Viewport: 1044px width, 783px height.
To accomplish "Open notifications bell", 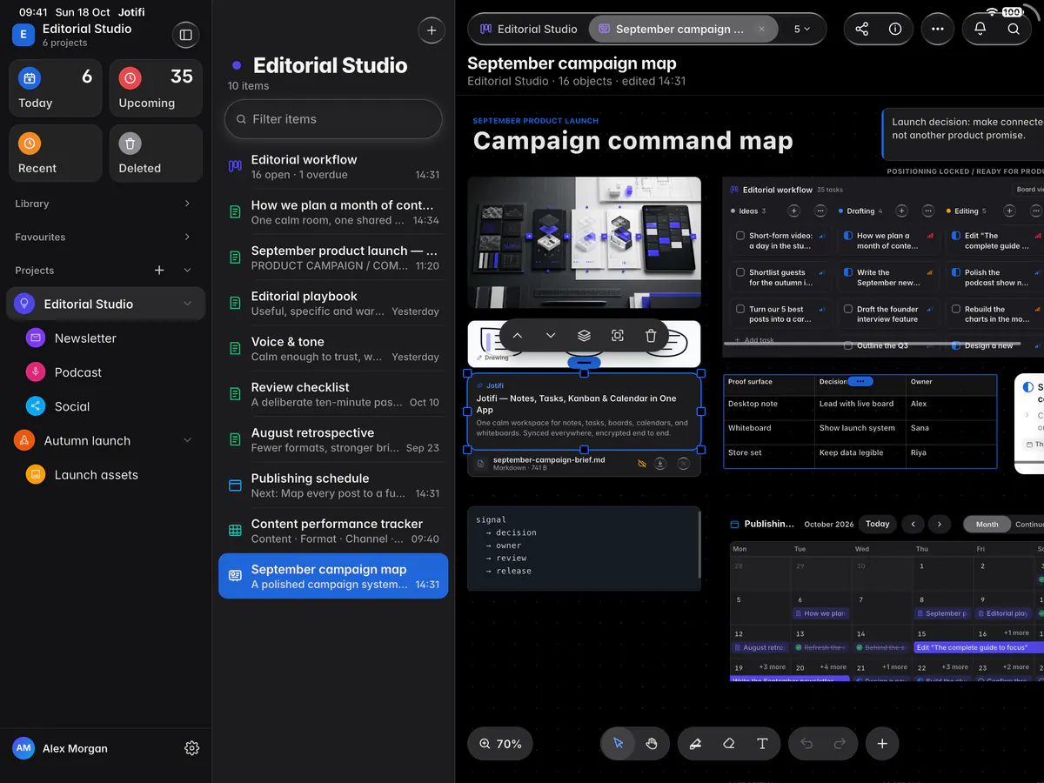I will click(x=980, y=29).
